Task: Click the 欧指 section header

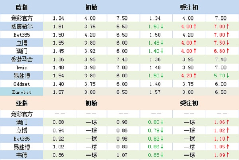Action: (x=22, y=7)
